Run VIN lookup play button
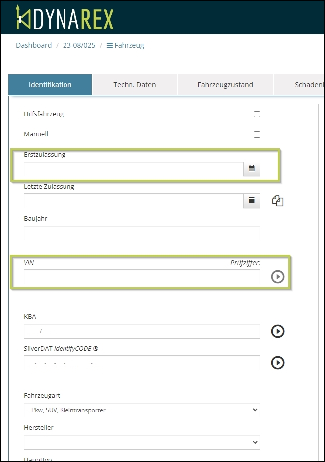This screenshot has height=462, width=325. click(x=278, y=277)
